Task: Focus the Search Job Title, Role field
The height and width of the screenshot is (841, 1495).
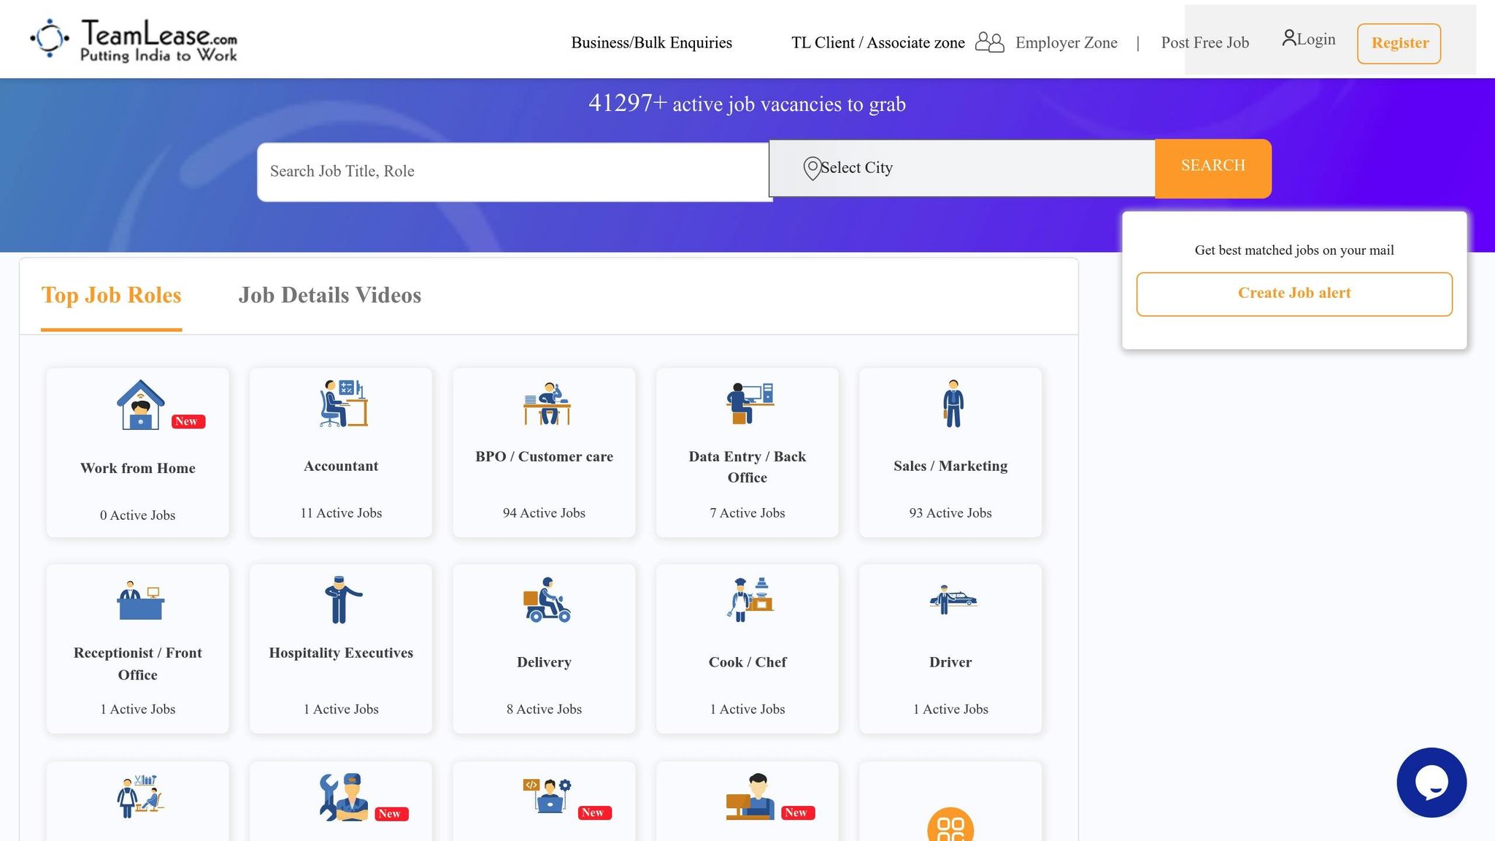Action: 515,172
